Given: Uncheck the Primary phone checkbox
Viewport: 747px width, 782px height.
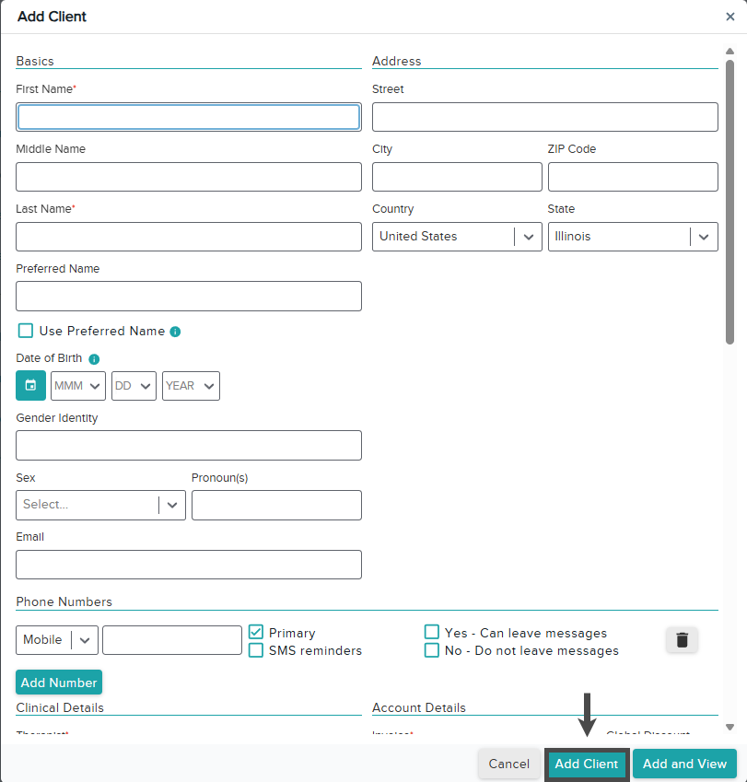Looking at the screenshot, I should coord(256,633).
